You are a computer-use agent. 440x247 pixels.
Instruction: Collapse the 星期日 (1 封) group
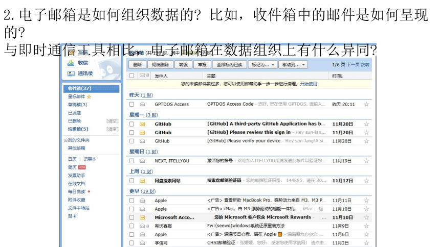pos(143,152)
